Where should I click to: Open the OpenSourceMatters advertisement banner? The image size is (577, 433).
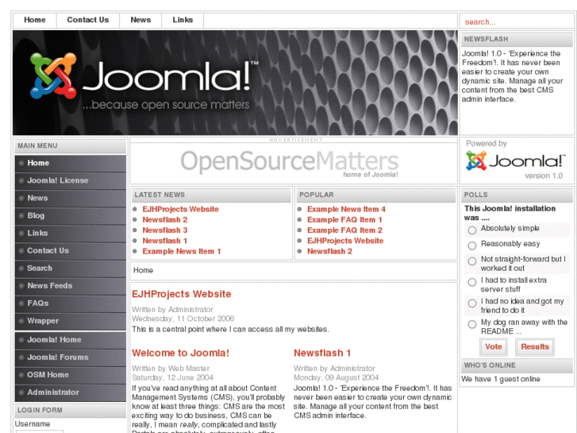(290, 163)
